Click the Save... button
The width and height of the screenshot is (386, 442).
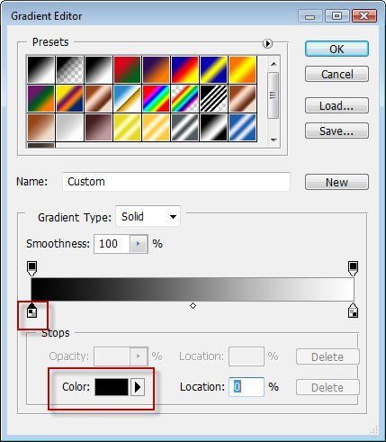[337, 131]
